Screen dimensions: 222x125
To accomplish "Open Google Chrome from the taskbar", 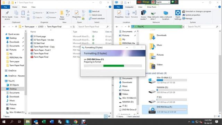I will click(76, 122).
